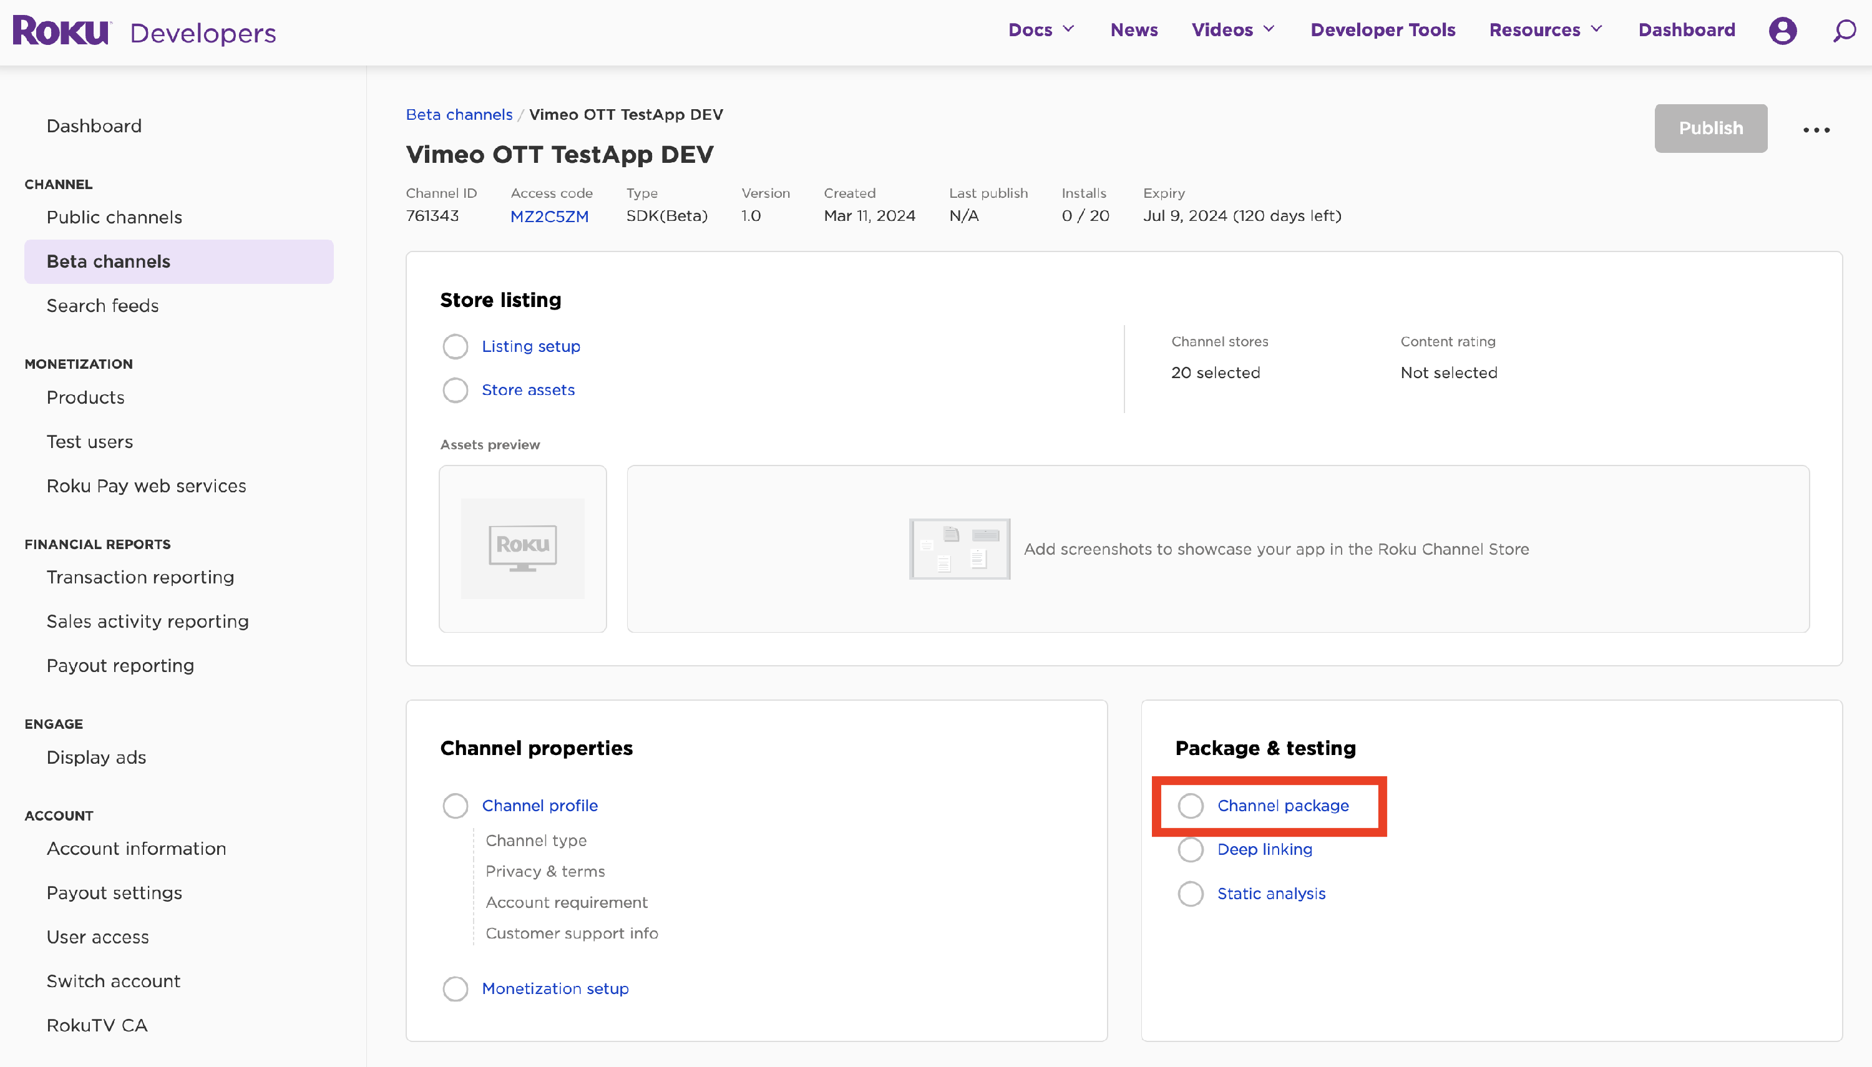
Task: Expand the Resources dropdown menu
Action: [x=1546, y=30]
